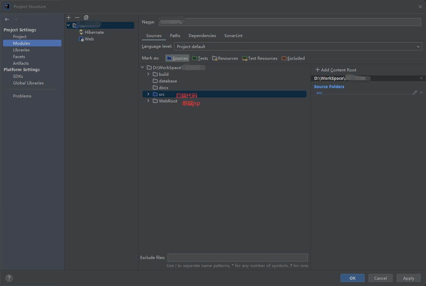Select the Hibernate facet icon

pos(81,32)
